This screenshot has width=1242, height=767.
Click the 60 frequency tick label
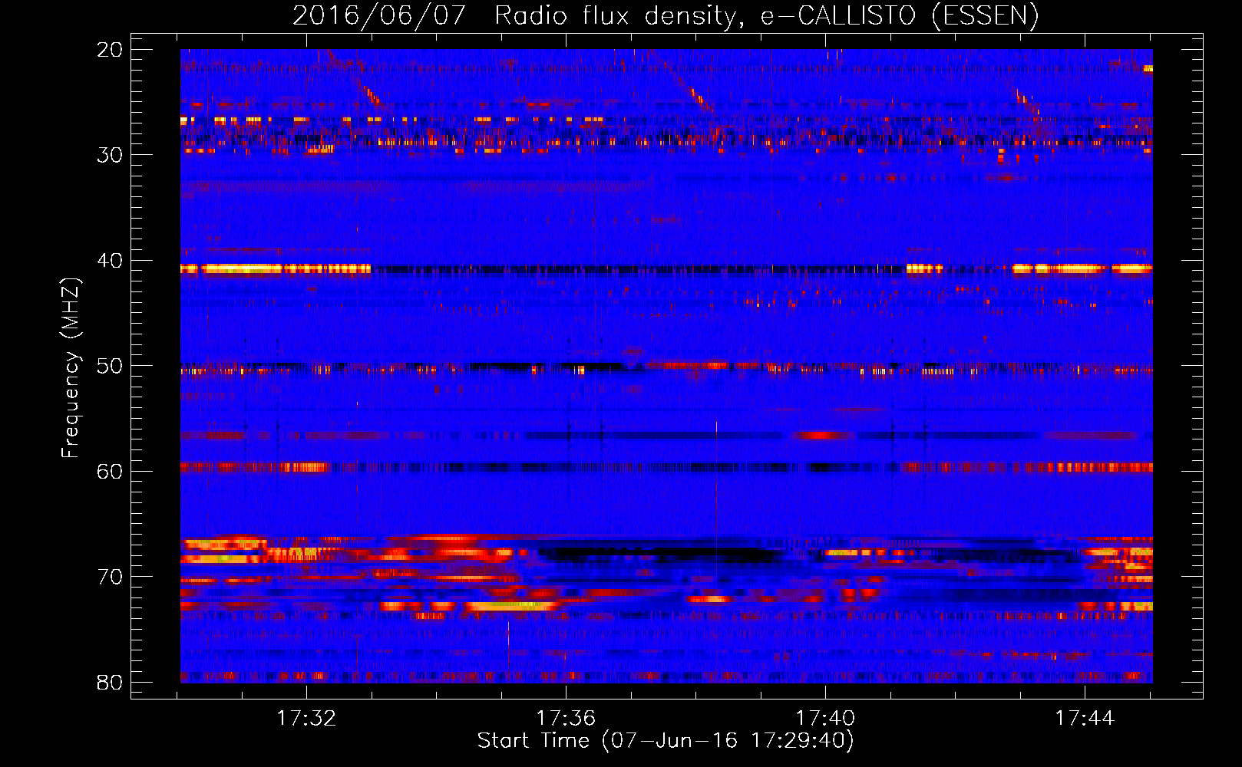110,471
